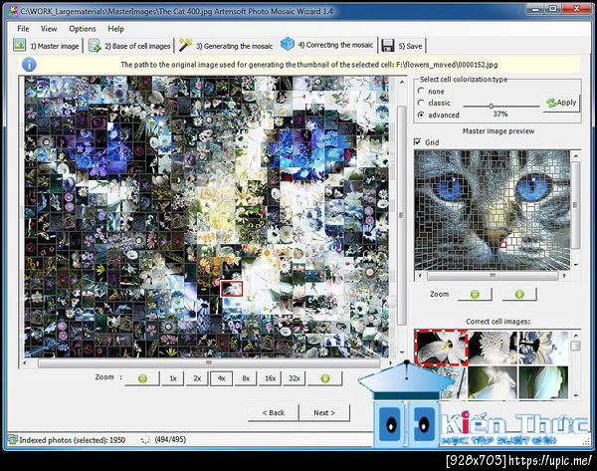Click the blue cubes Correcting the mosaic icon
597x471 pixels.
tap(288, 44)
